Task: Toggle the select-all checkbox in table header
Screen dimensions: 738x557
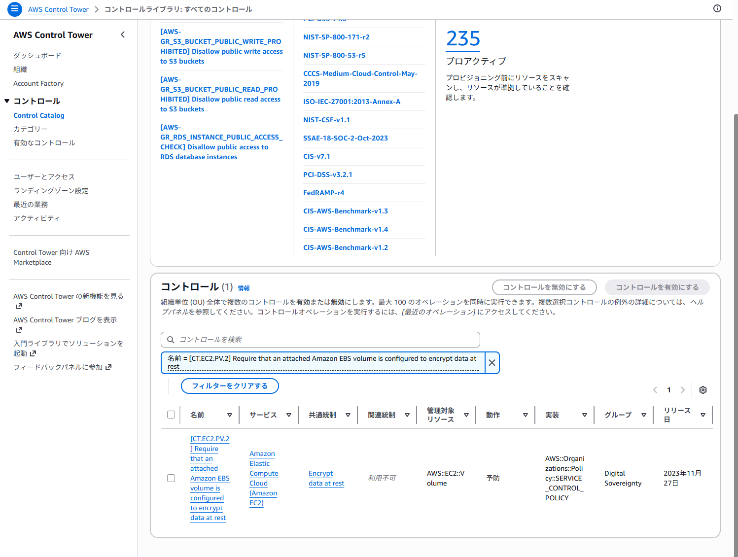Action: 171,415
